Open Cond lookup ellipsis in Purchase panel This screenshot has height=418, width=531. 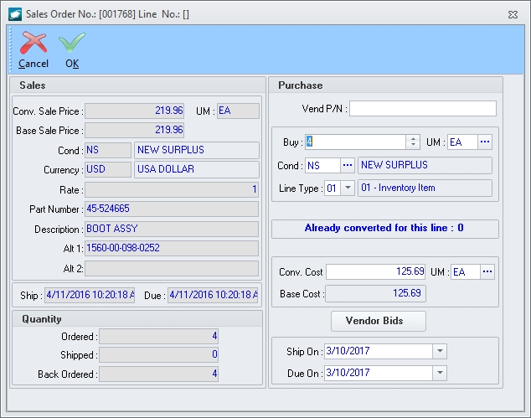[x=348, y=165]
